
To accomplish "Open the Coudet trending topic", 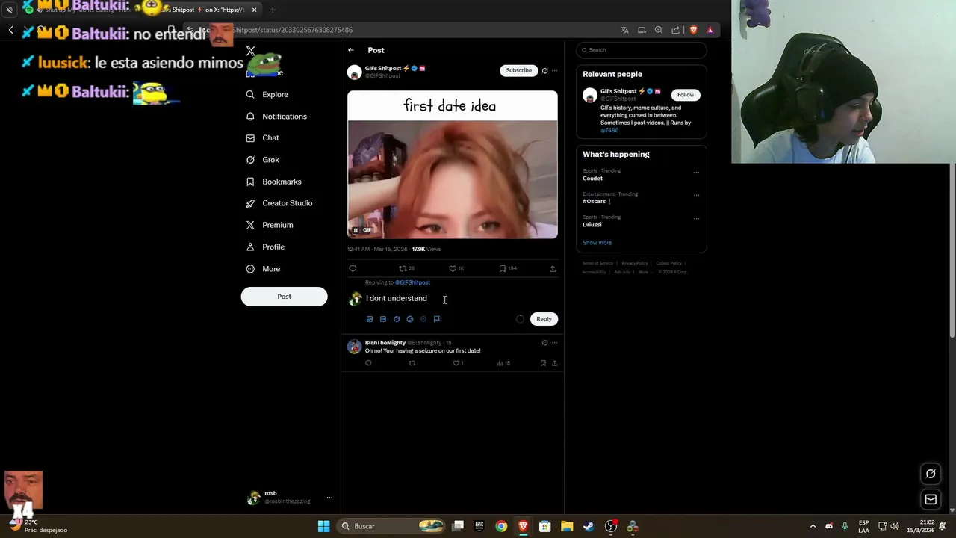I will coord(592,179).
